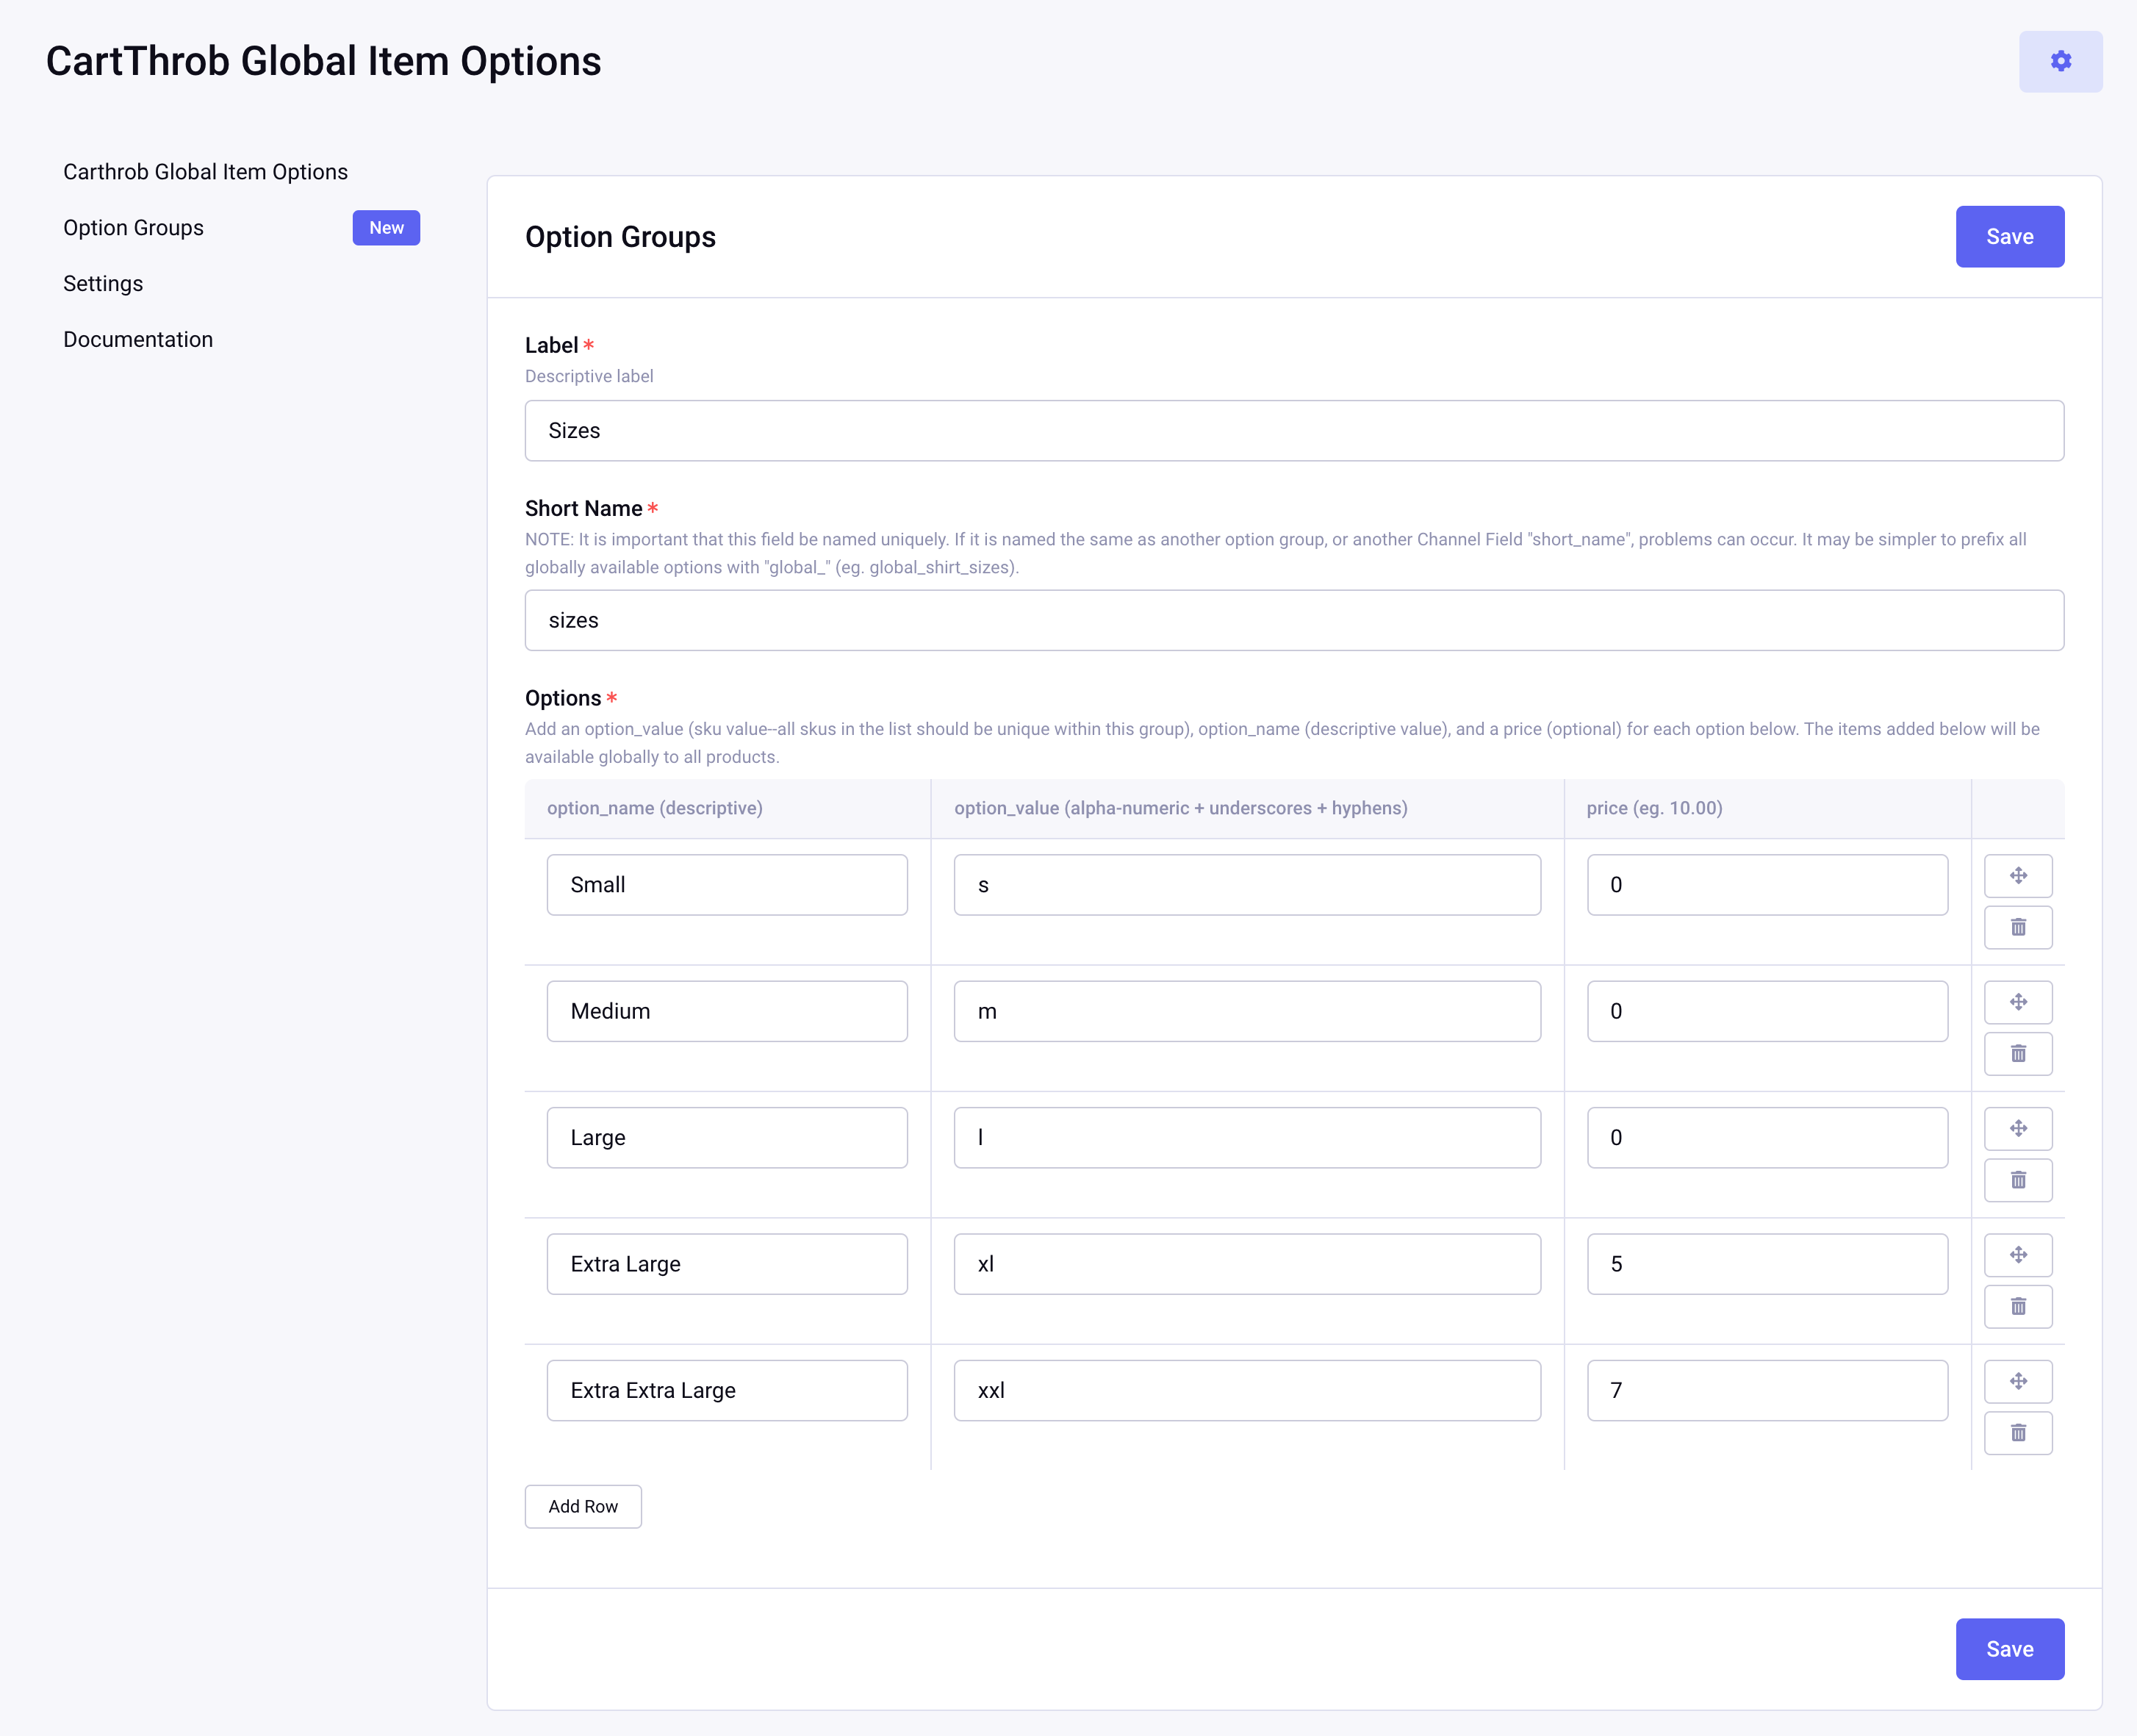Select Carthrob Global Item Options sidebar item
Viewport: 2137px width, 1736px height.
point(205,172)
